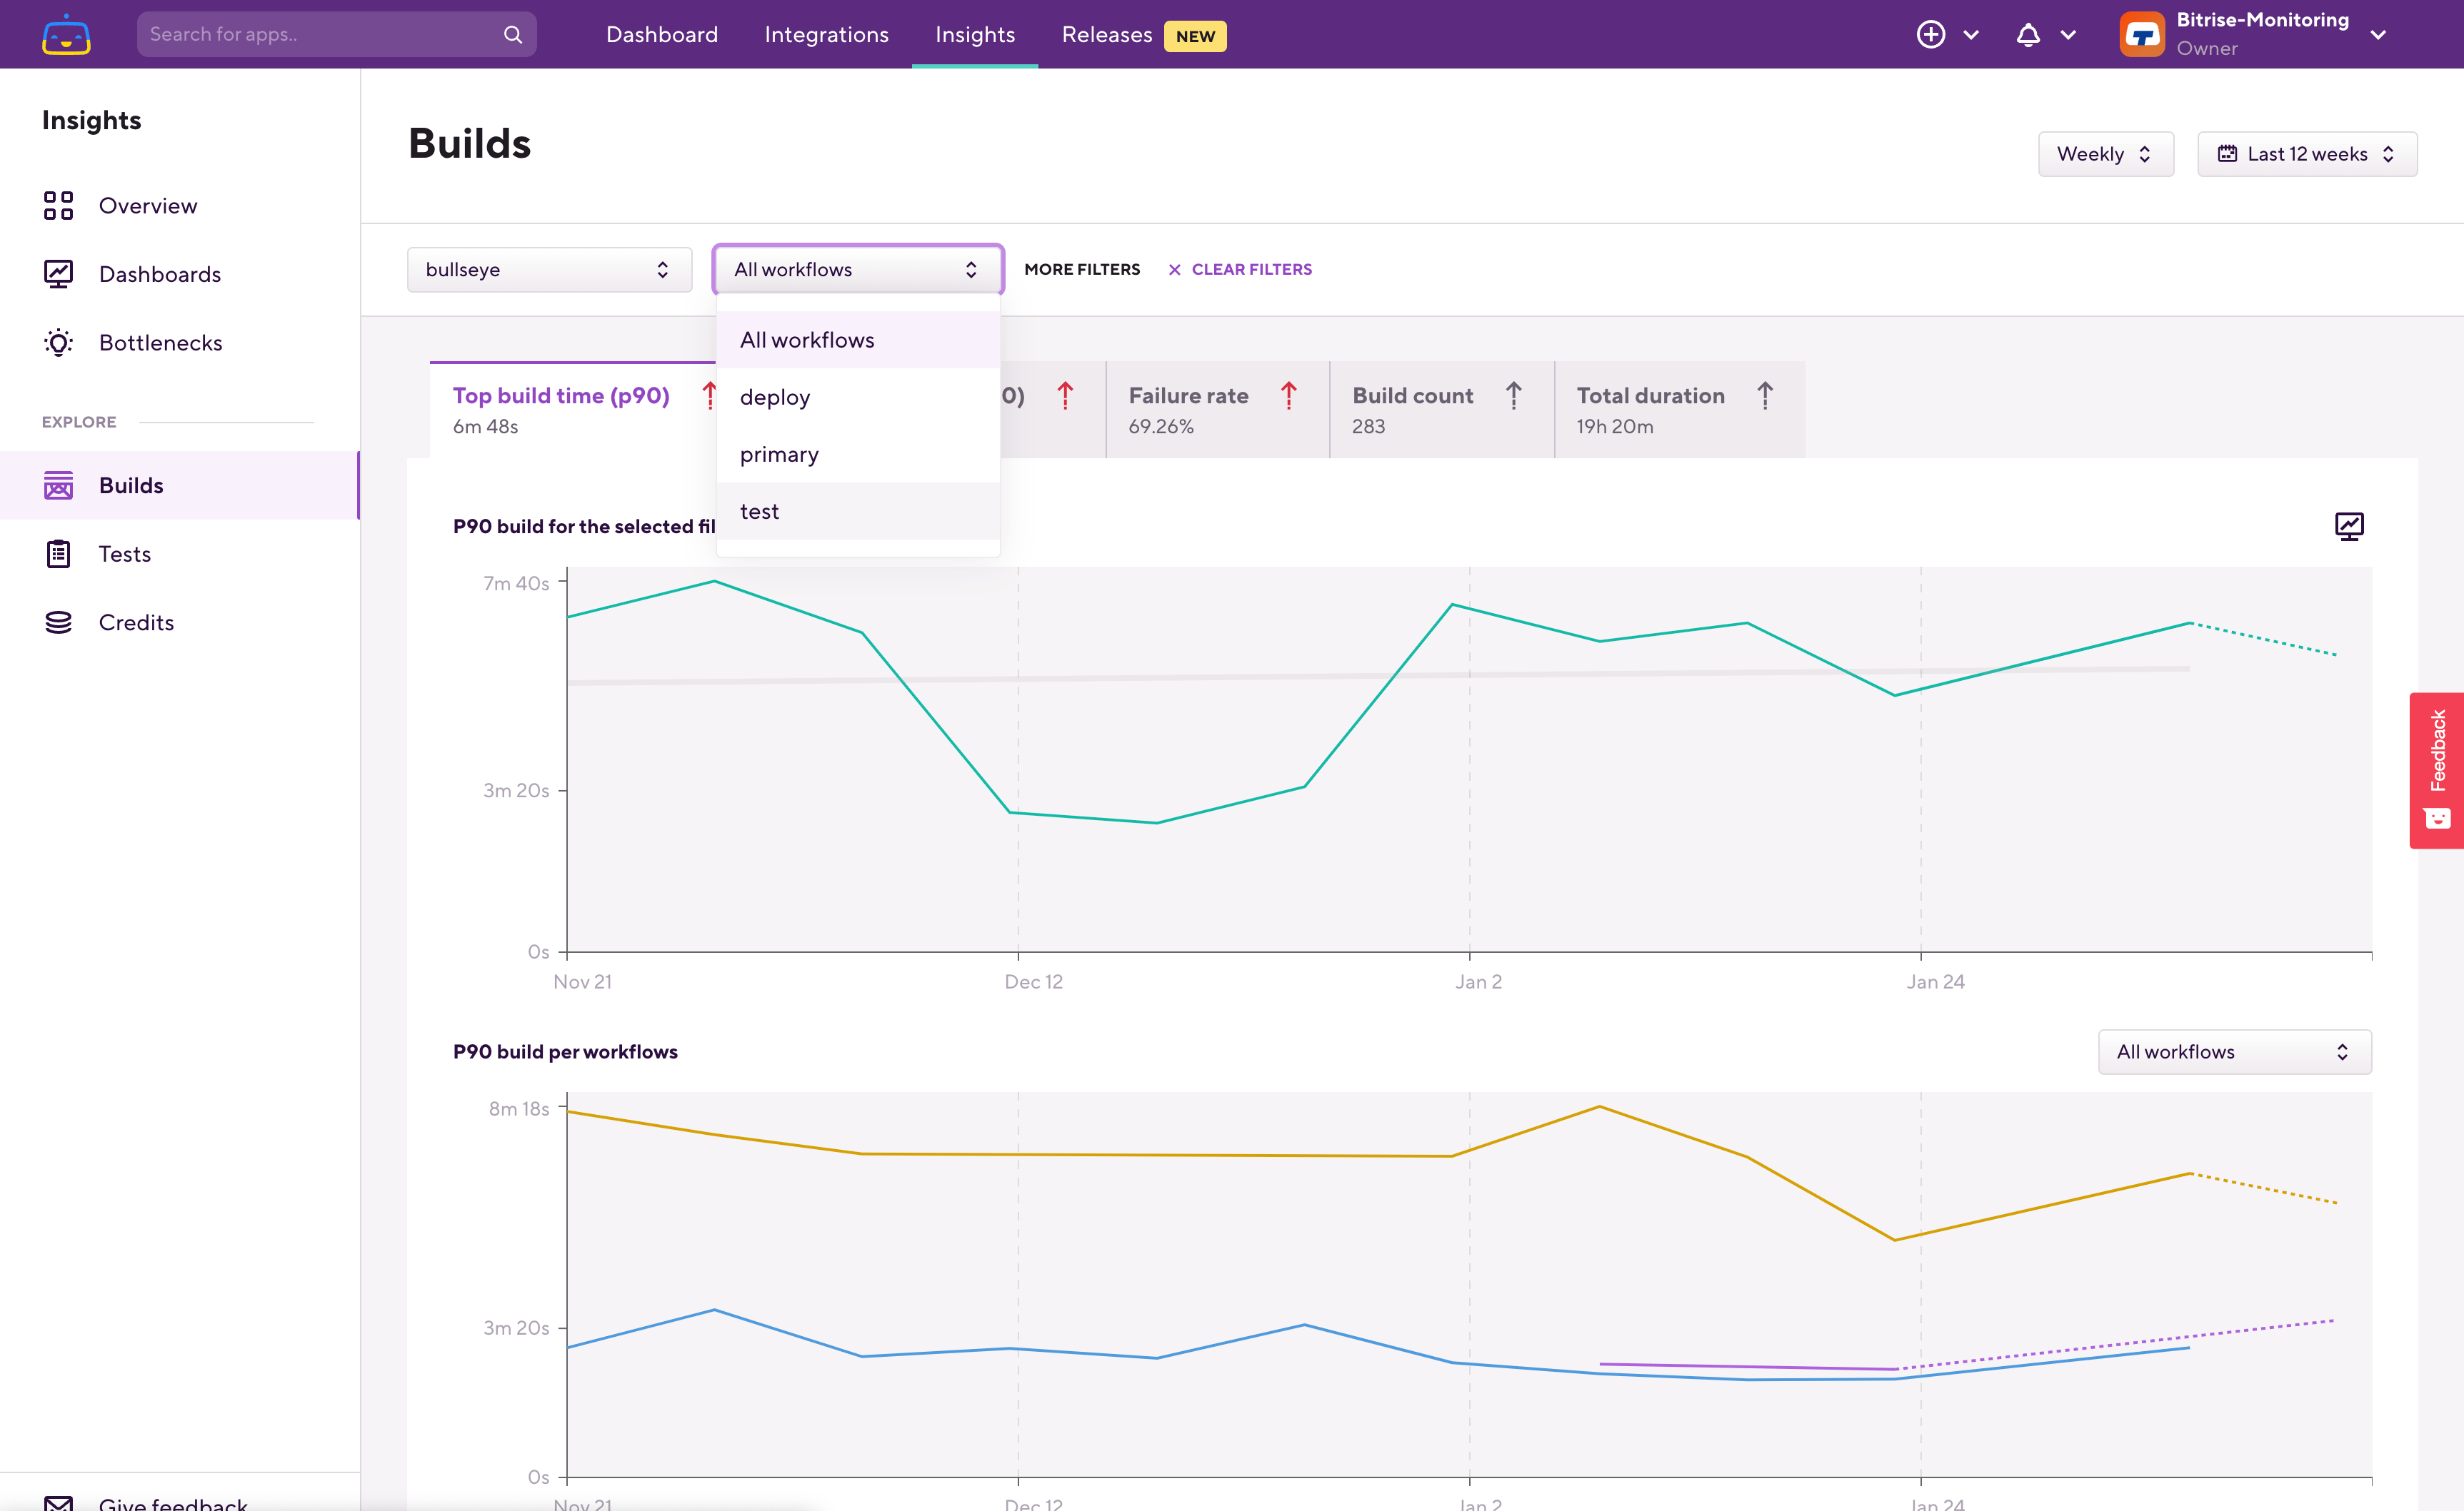
Task: Click the add-to-dashboard chart icon
Action: [2348, 525]
